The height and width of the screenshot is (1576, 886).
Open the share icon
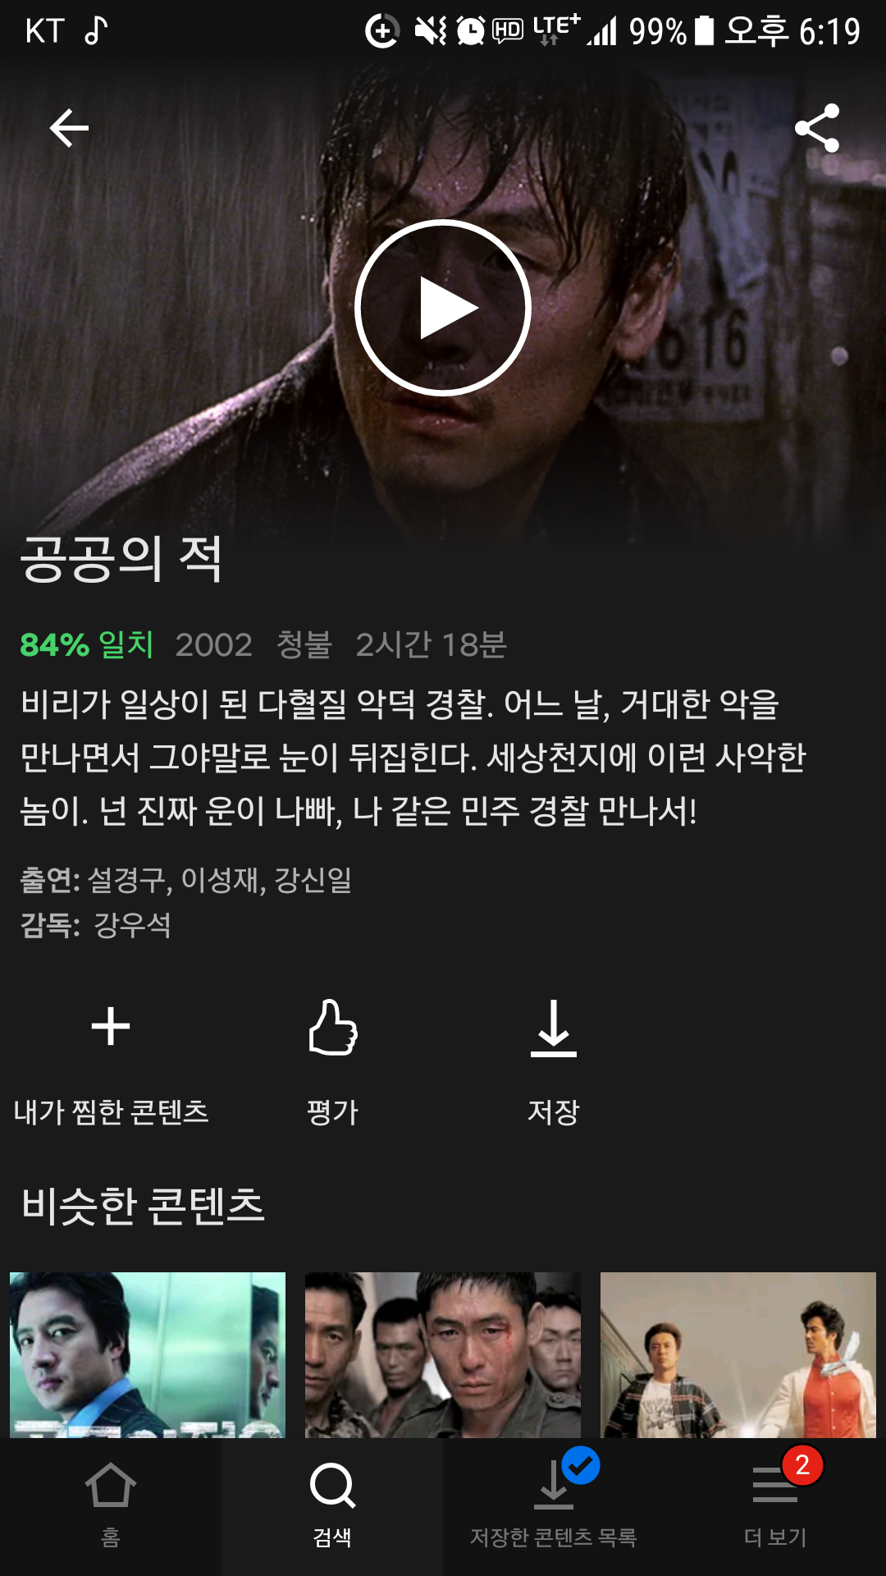pos(817,128)
